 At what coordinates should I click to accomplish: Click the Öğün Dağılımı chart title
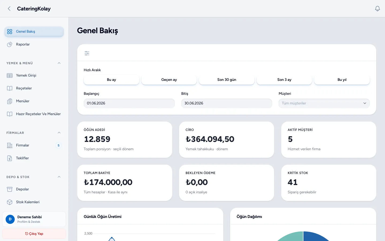[249, 217]
